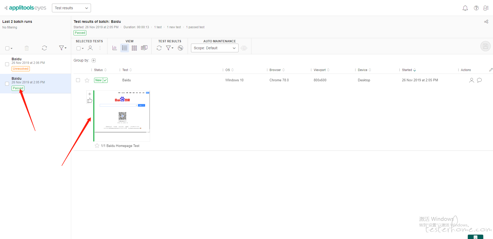
Task: Check the Unresolved Baidu batch checkbox
Action: [7, 64]
